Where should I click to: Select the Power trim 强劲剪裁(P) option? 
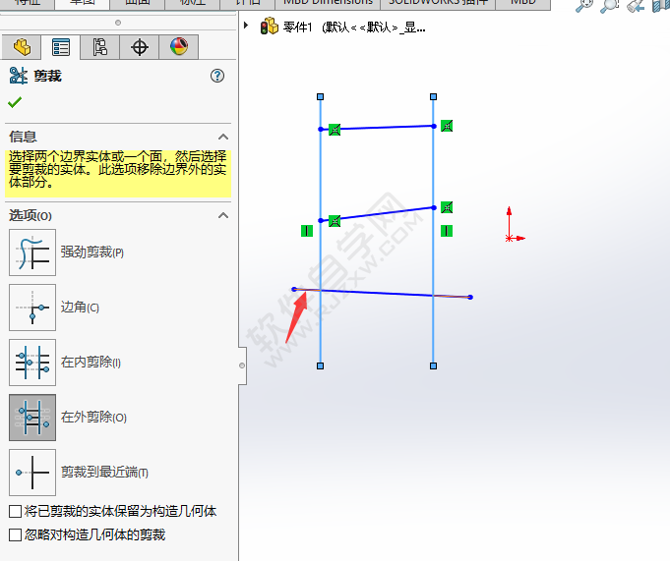click(x=32, y=252)
